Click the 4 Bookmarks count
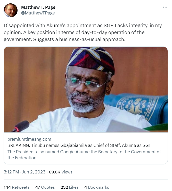The height and width of the screenshot is (191, 172). [97, 187]
